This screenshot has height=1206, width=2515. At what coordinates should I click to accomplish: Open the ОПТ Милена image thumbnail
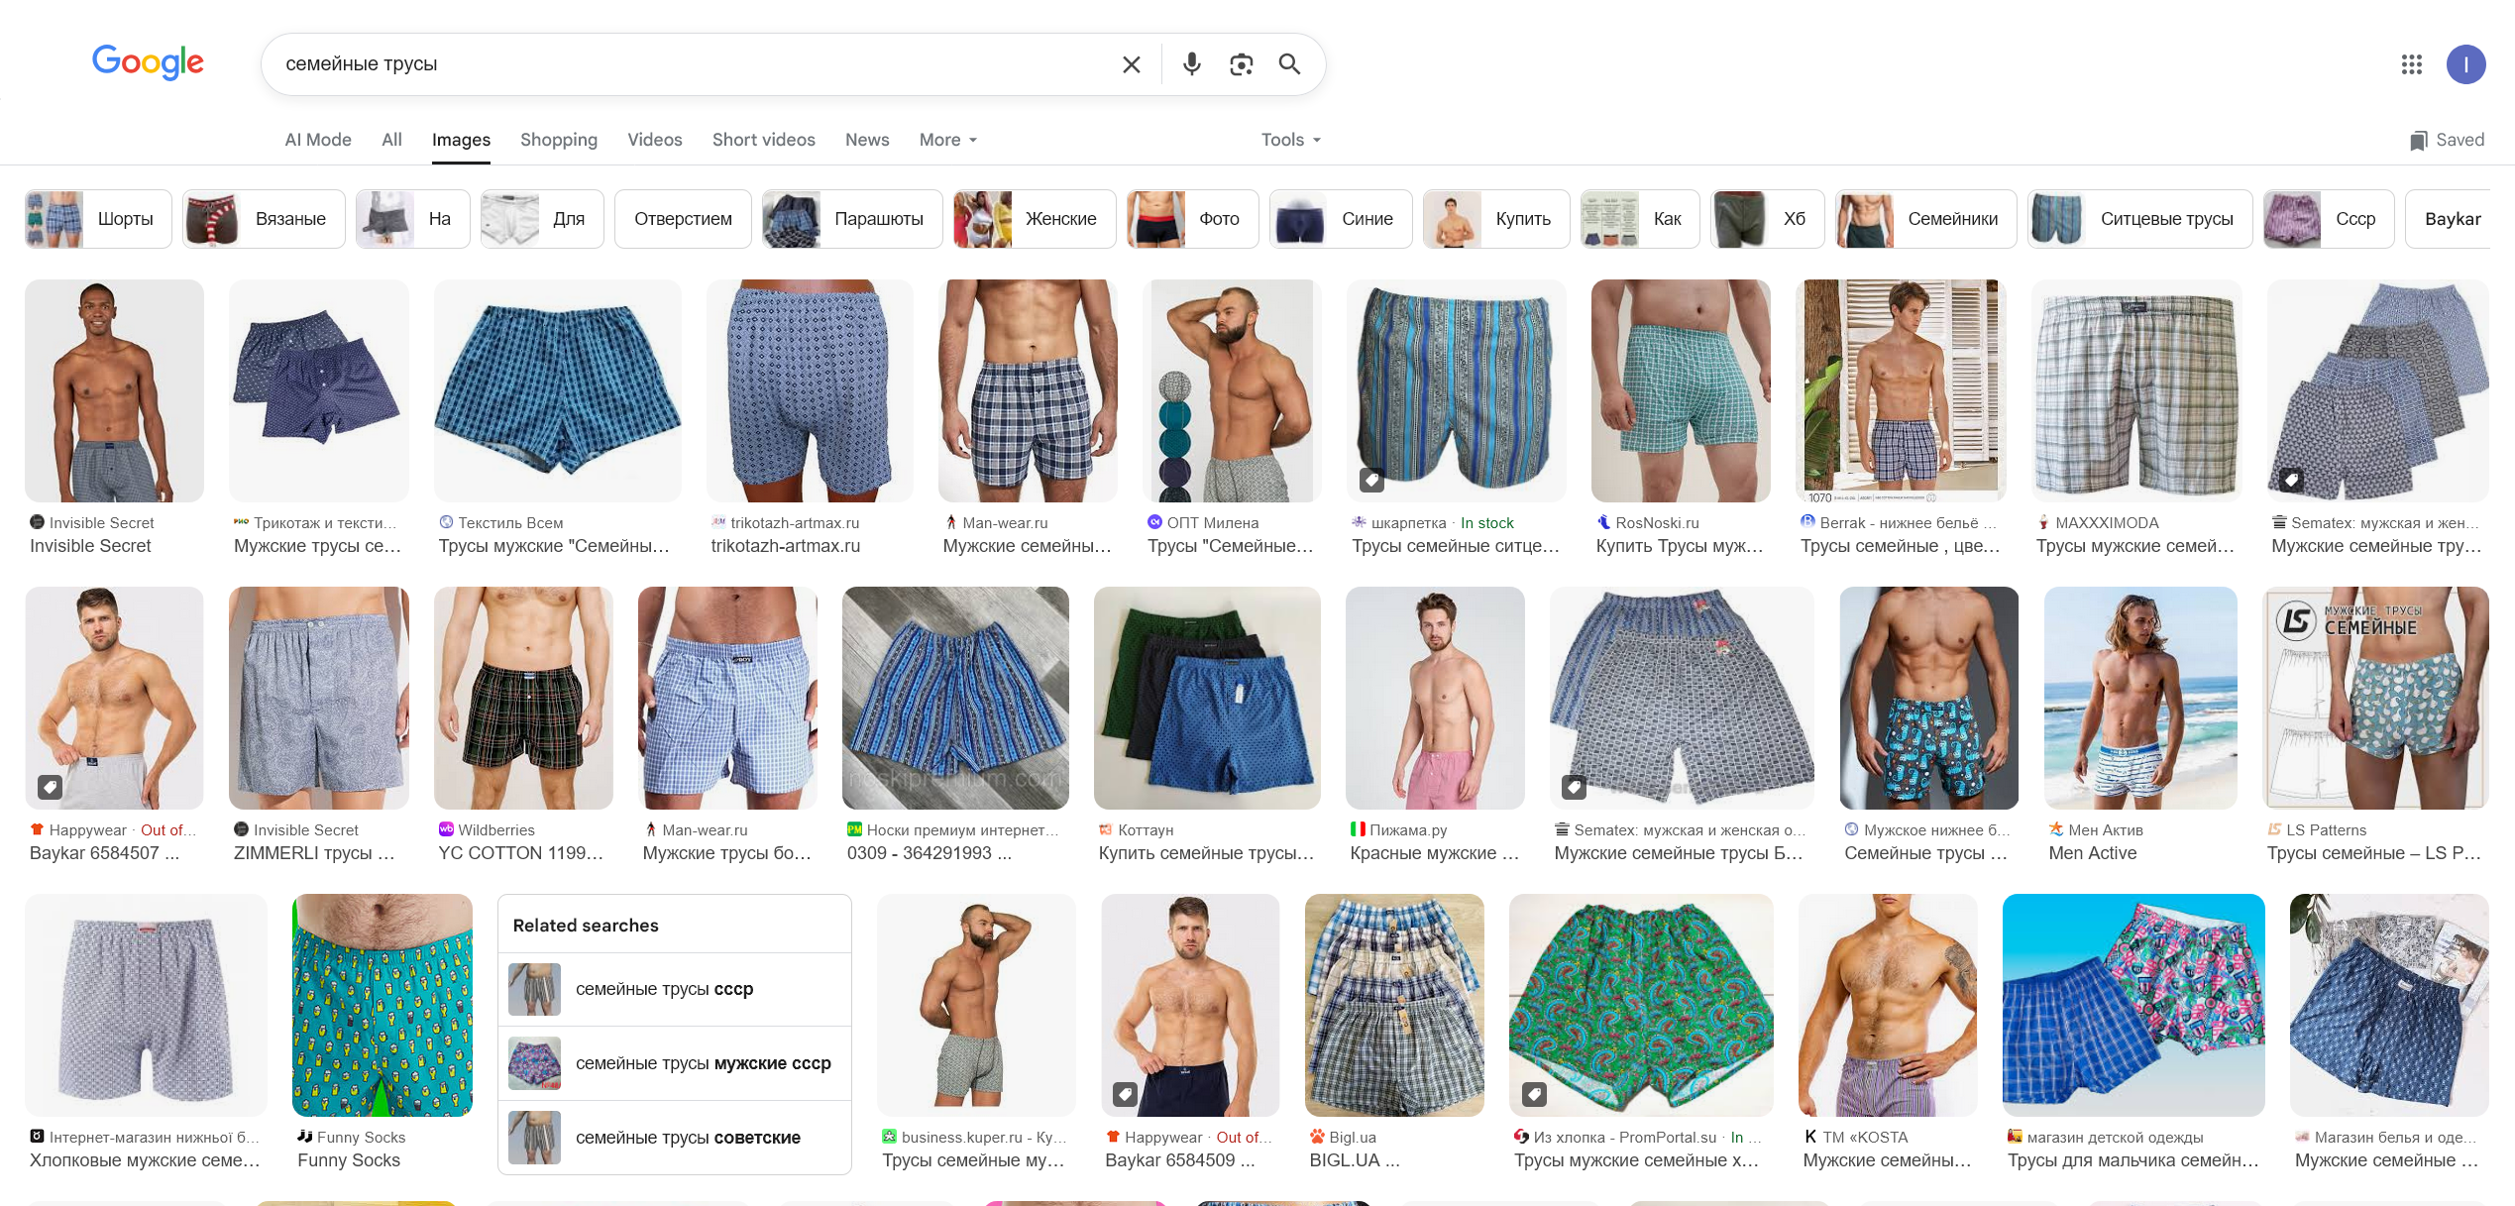[1232, 390]
